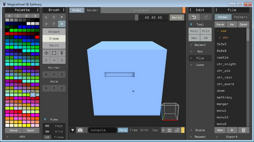This screenshot has width=254, height=142.
Task: Toggle mirror on the X axis
Action: (46, 74)
